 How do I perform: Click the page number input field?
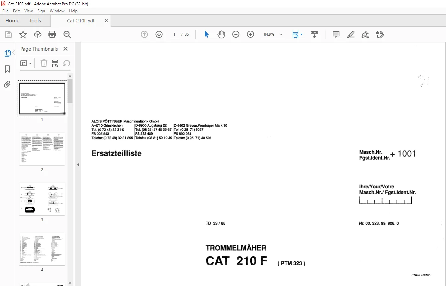pos(174,34)
